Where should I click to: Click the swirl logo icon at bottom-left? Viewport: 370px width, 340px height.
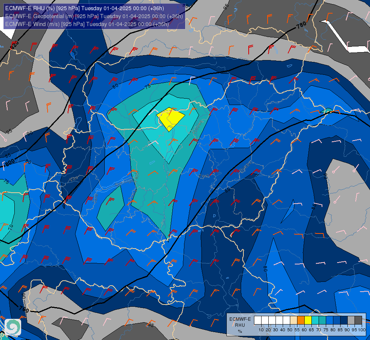tap(13, 327)
